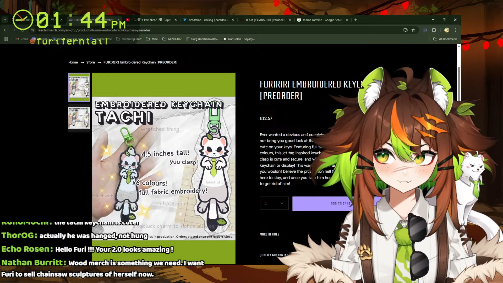Open the browser extensions puzzle icon
The image size is (503, 283).
coord(434,30)
